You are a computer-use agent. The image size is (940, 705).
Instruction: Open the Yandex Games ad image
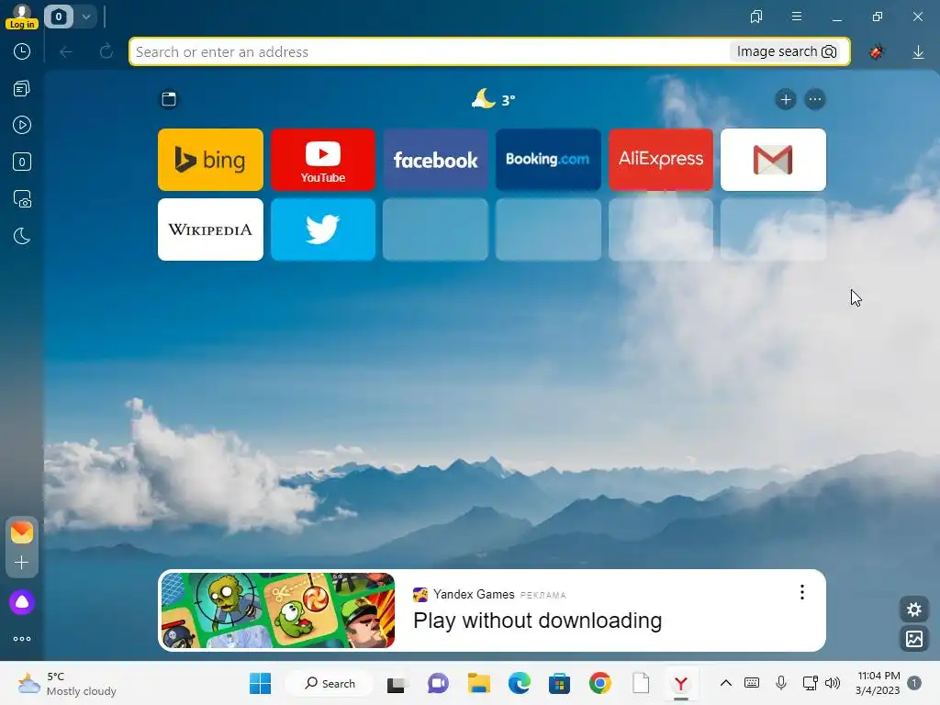tap(278, 610)
